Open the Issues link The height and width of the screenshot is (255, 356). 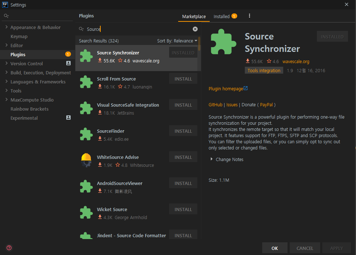[x=232, y=104]
